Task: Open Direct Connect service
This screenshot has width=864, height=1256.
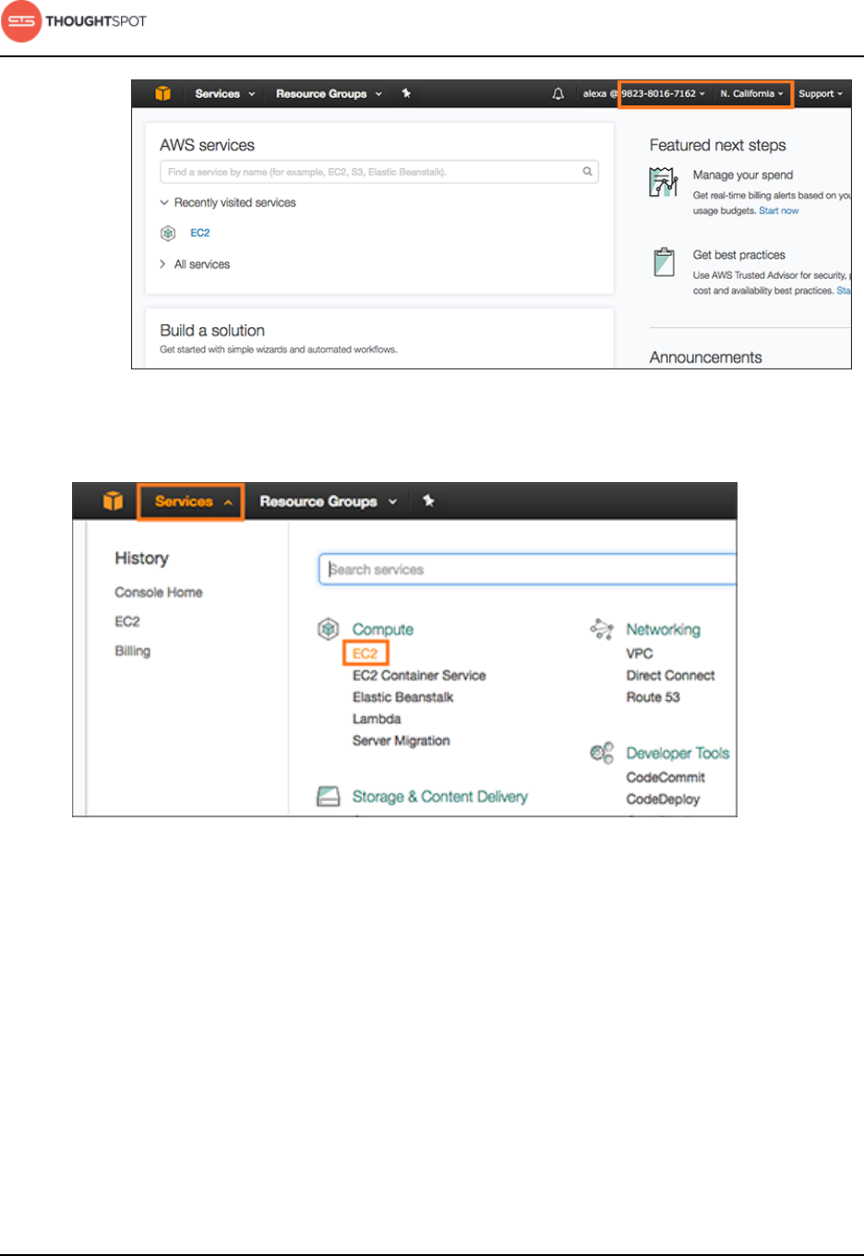Action: point(671,675)
